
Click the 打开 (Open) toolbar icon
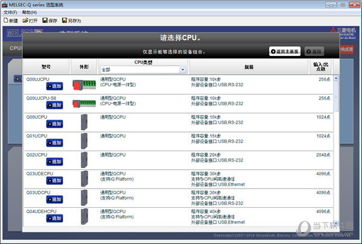click(30, 20)
